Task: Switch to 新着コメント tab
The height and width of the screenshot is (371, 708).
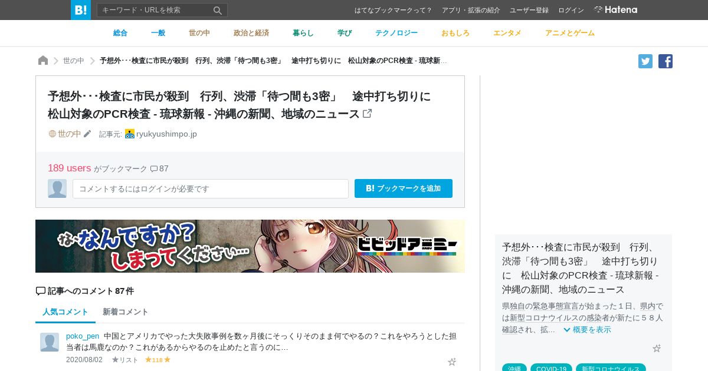Action: pos(126,312)
